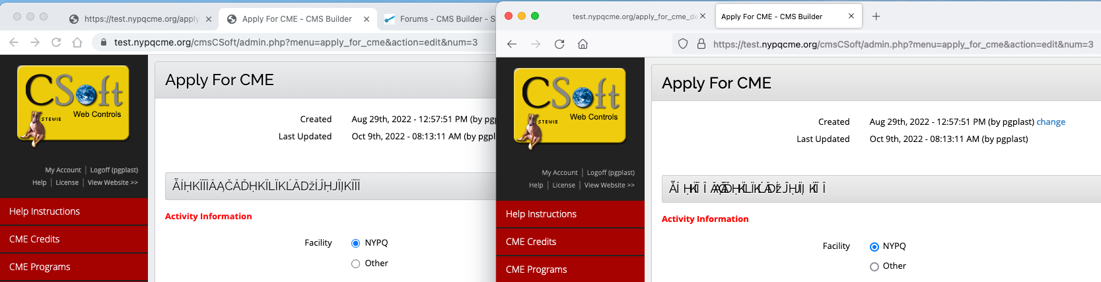Click the CSoft Web Controls logo in the right window
Screen dimensions: 1101x282
(570, 107)
